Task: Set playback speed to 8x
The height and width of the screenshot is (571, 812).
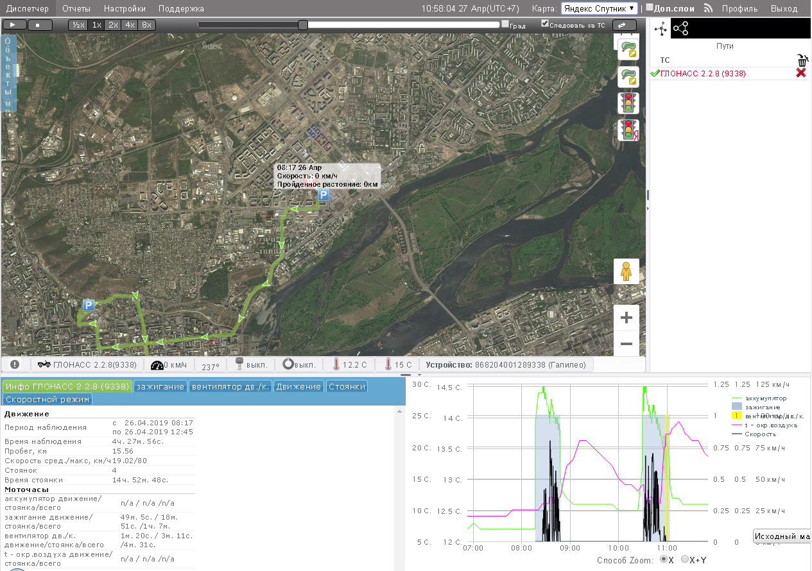Action: [147, 24]
